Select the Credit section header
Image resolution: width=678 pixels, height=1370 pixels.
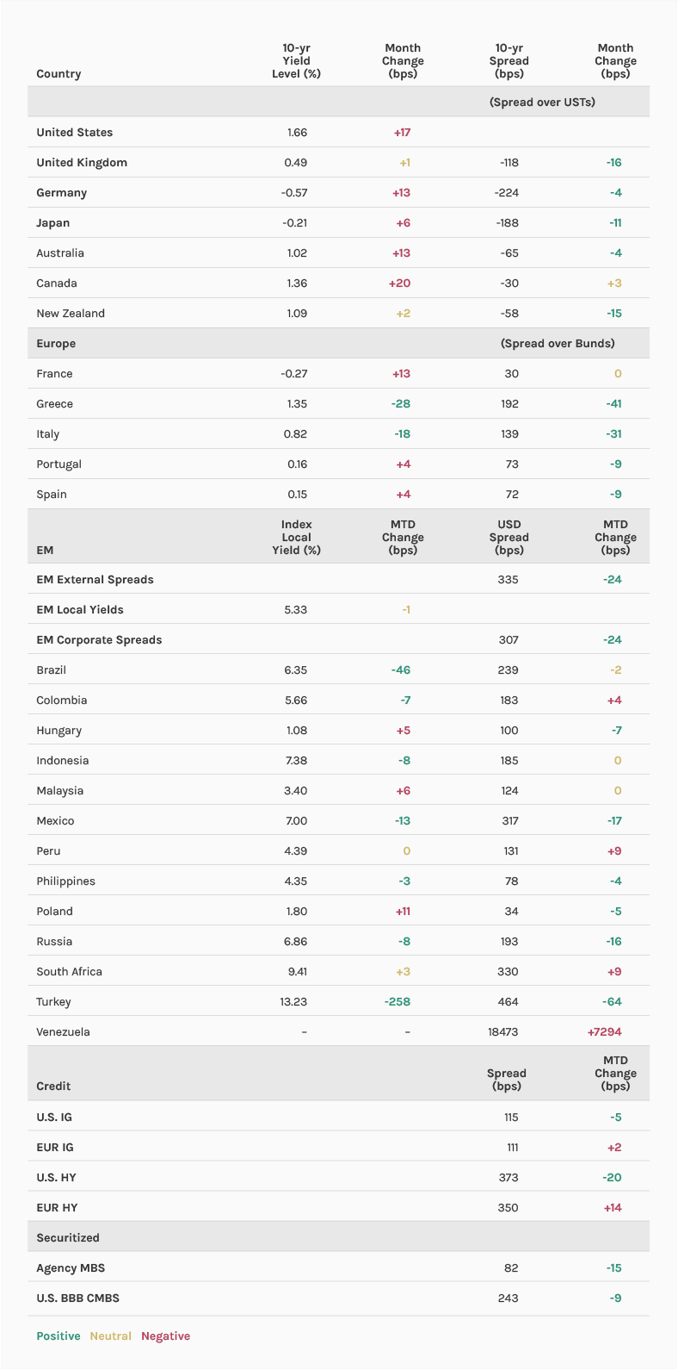click(53, 1087)
